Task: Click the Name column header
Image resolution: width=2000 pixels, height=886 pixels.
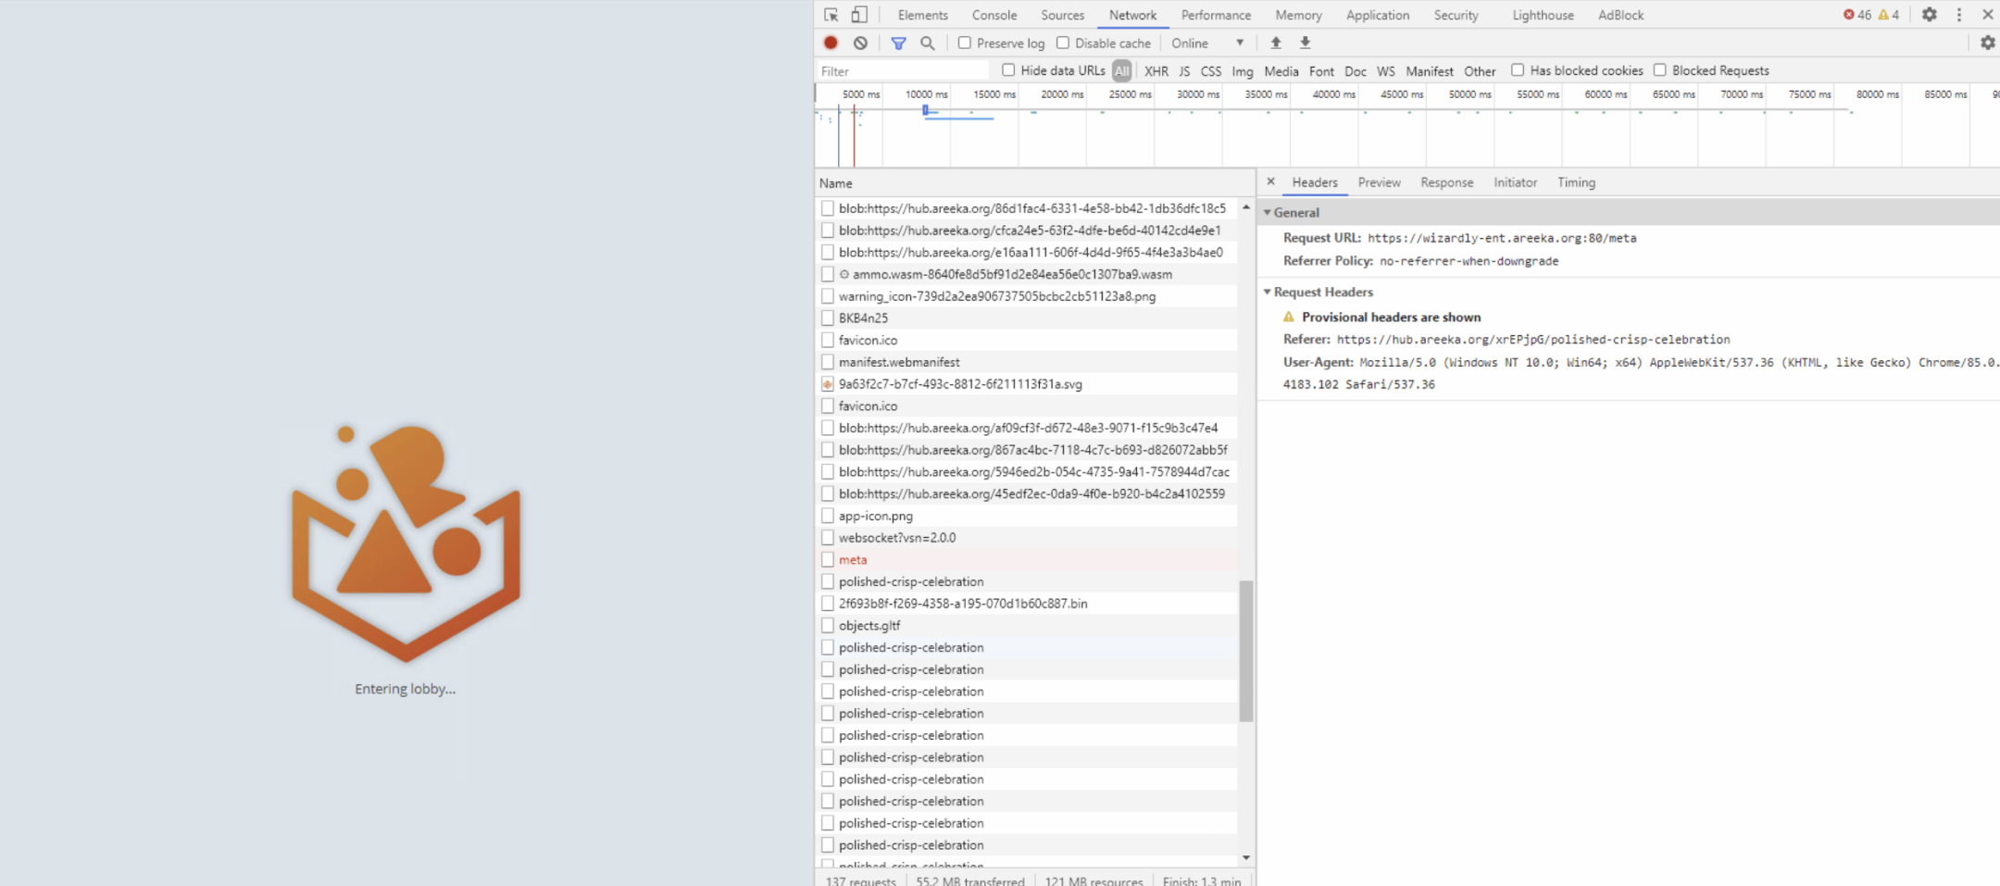Action: pyautogui.click(x=1034, y=183)
